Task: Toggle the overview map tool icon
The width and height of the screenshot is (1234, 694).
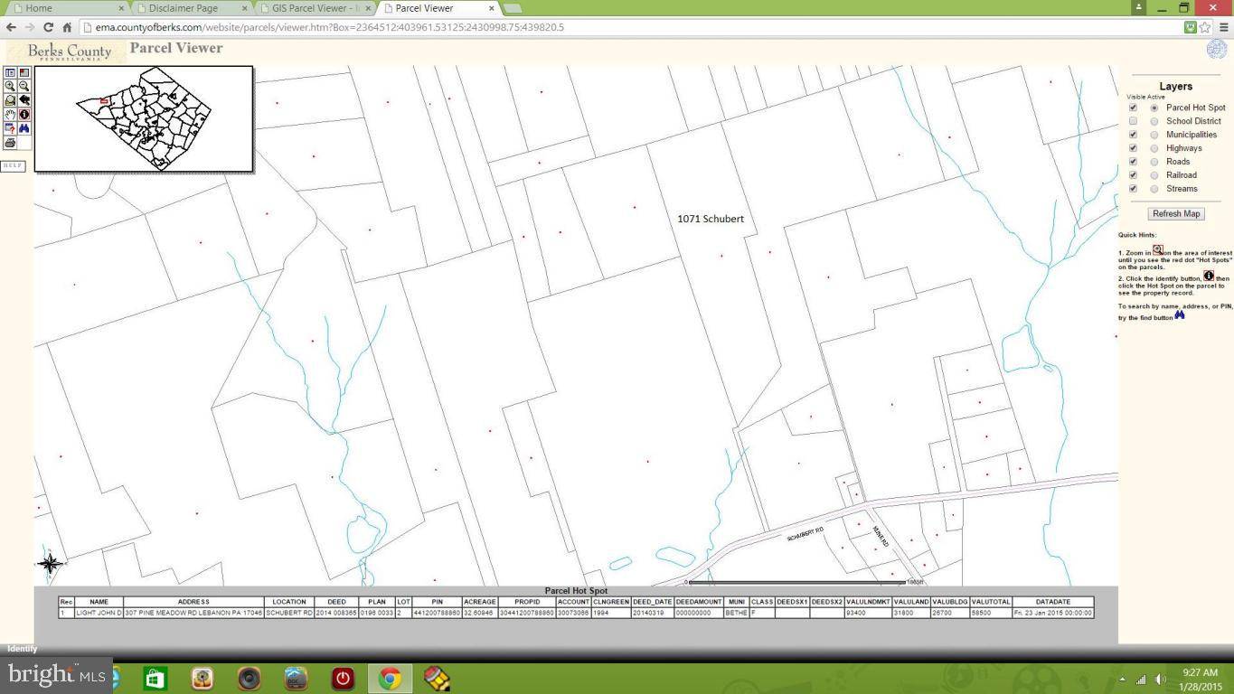Action: [x=24, y=72]
